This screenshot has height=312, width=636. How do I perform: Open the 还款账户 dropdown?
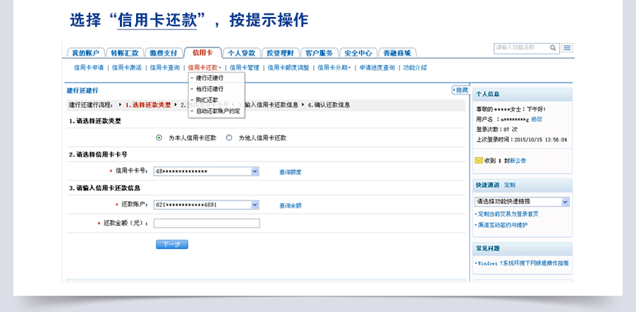[255, 205]
